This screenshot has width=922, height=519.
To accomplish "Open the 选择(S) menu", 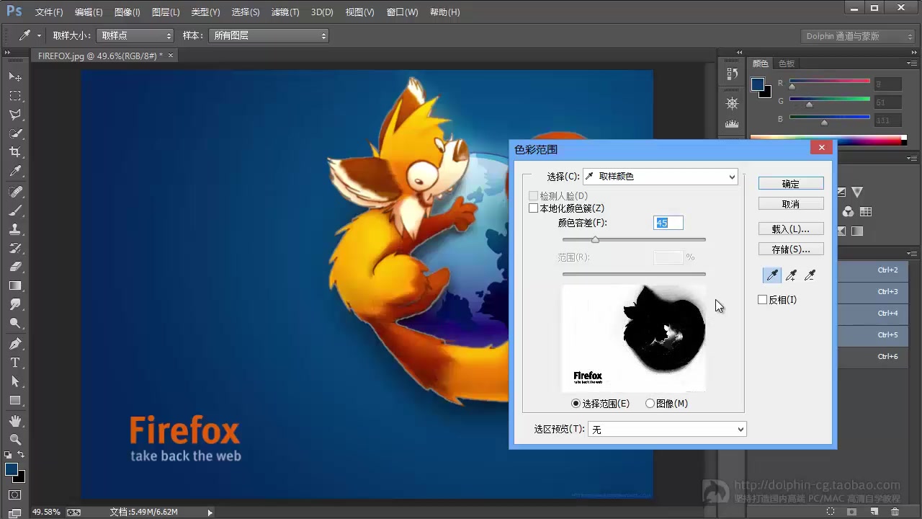I will [x=246, y=12].
